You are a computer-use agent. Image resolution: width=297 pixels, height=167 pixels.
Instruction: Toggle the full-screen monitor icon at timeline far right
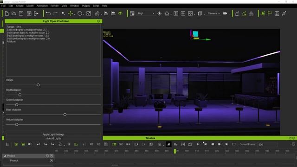[x=293, y=144]
